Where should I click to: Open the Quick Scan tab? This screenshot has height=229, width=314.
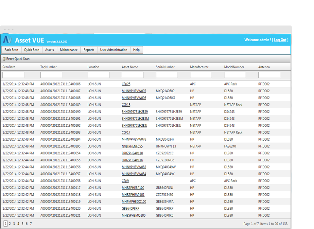pyautogui.click(x=31, y=50)
